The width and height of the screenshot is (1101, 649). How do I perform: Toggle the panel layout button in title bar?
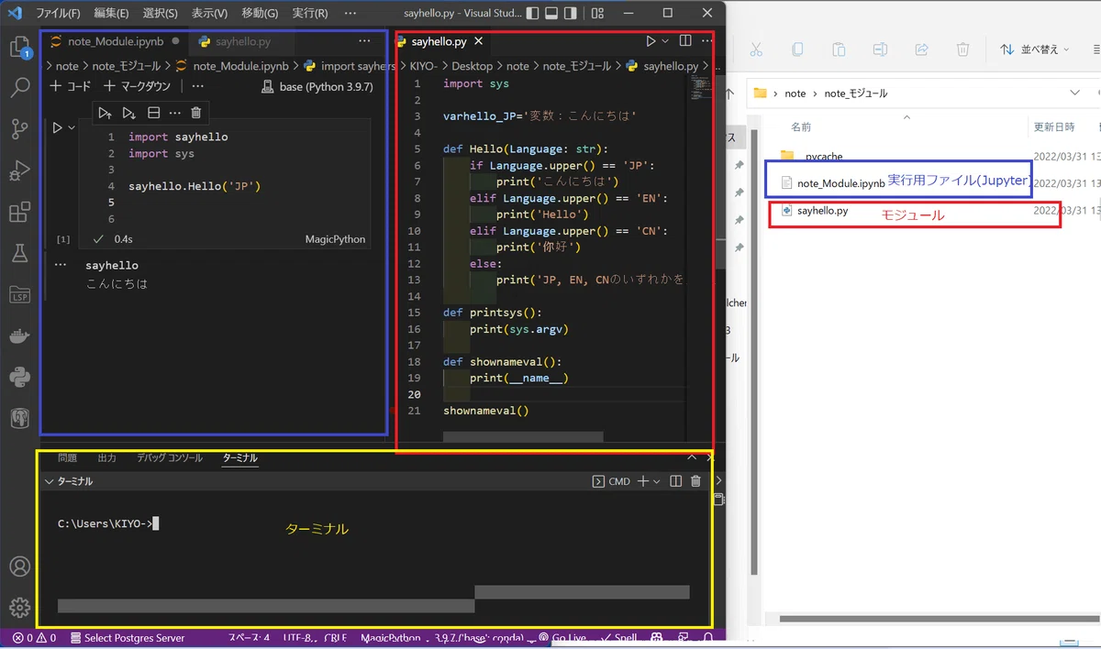click(x=551, y=14)
